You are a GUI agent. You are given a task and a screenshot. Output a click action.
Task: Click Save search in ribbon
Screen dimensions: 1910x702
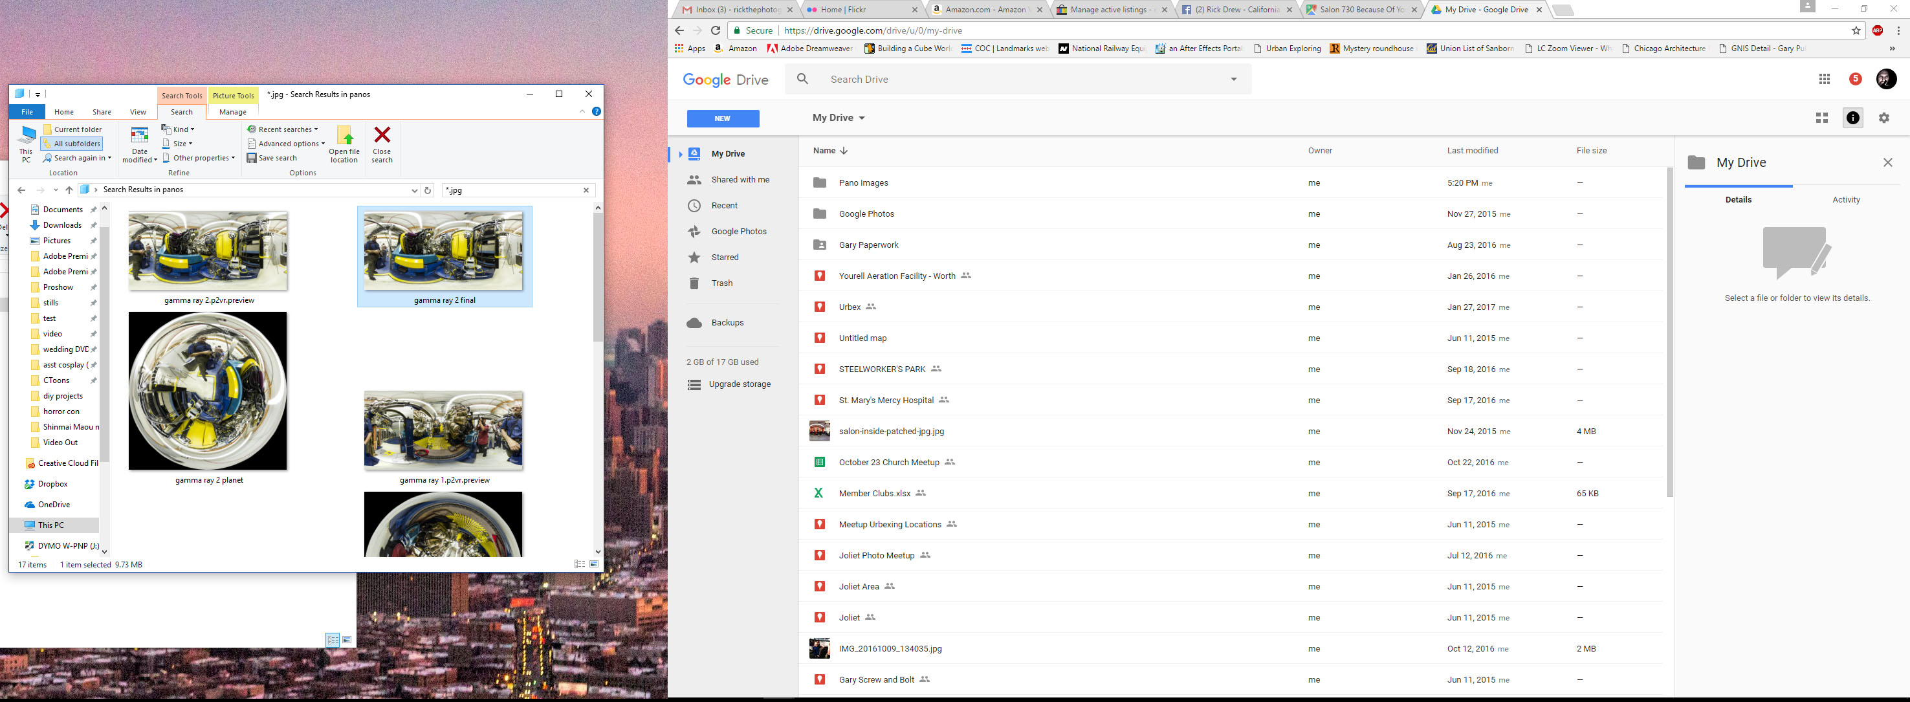click(x=272, y=158)
